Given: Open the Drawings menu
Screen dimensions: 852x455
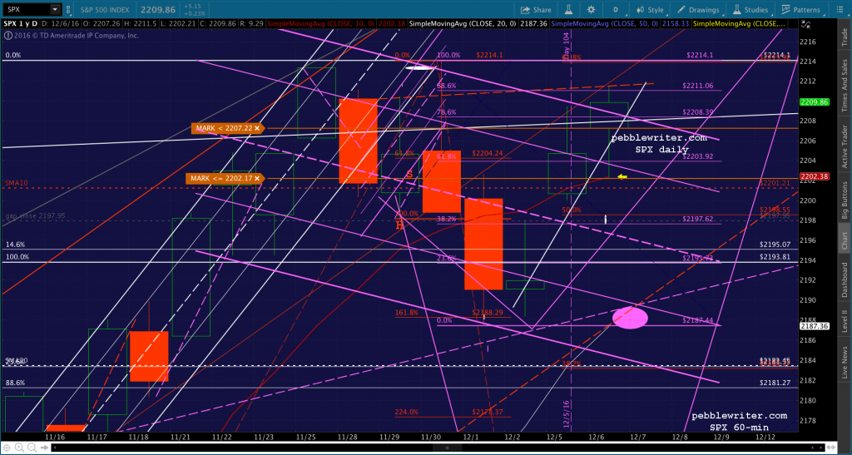Looking at the screenshot, I should [x=698, y=10].
